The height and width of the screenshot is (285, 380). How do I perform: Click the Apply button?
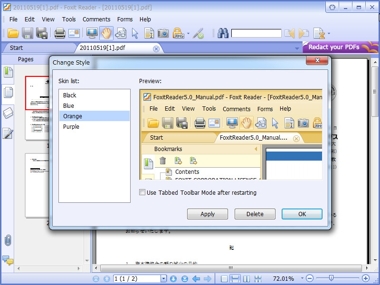tap(208, 214)
